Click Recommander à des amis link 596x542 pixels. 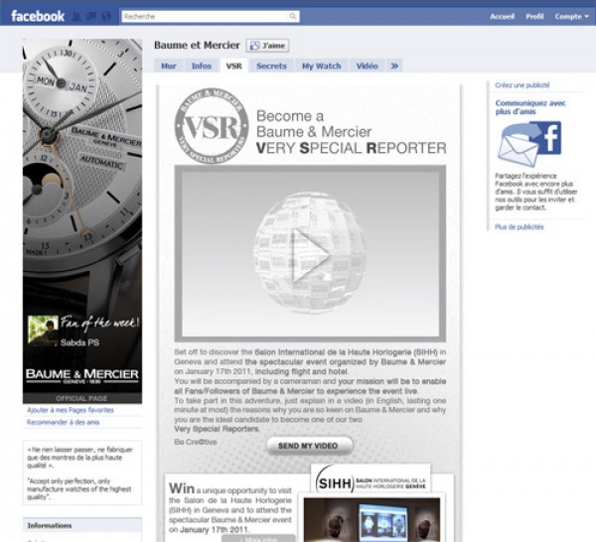click(x=64, y=422)
